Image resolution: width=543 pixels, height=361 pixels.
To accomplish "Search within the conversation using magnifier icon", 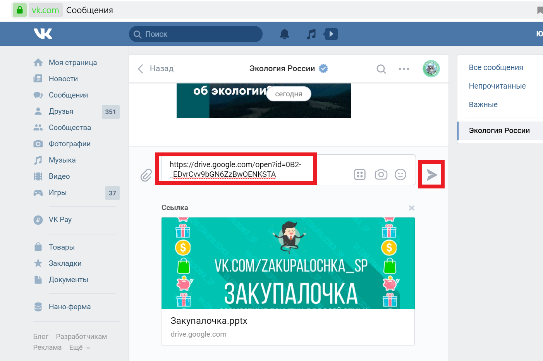I will [381, 69].
